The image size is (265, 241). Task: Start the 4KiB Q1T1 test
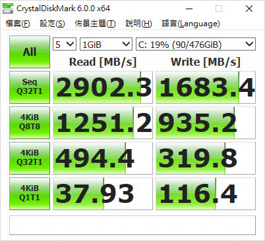coord(30,194)
